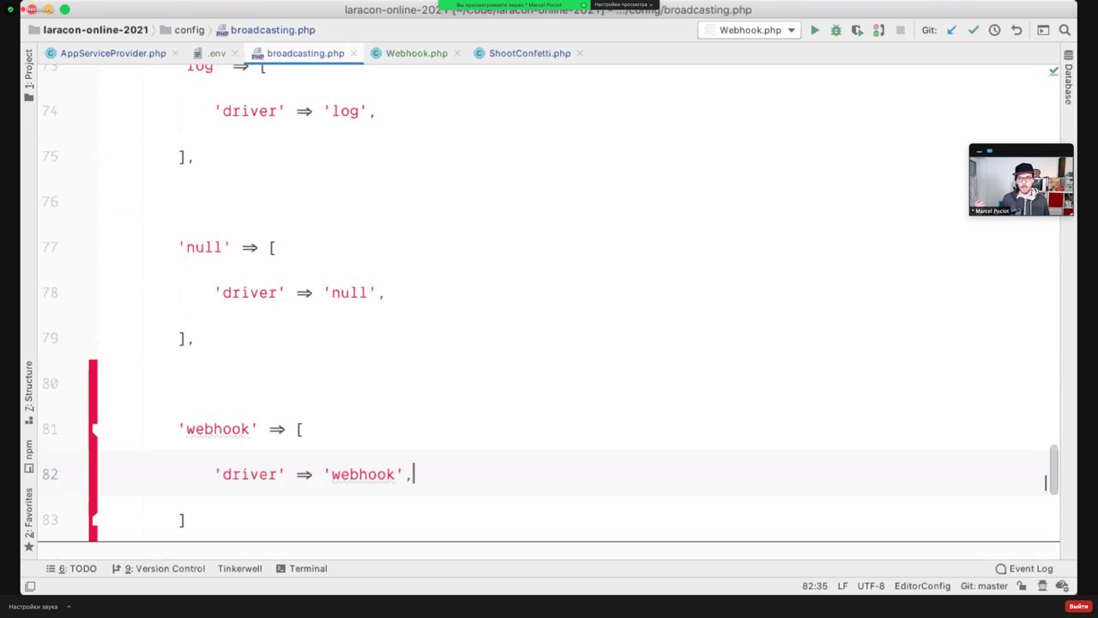The width and height of the screenshot is (1098, 618).
Task: Close the Webhook.php tab
Action: coord(457,53)
